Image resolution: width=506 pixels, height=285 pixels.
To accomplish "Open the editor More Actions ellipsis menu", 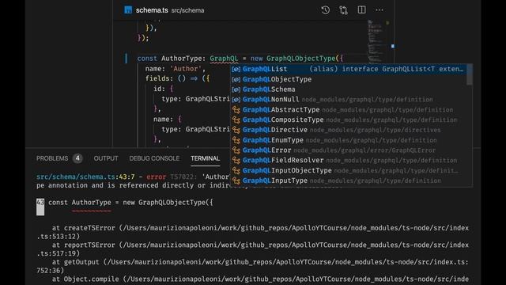I will tap(379, 10).
